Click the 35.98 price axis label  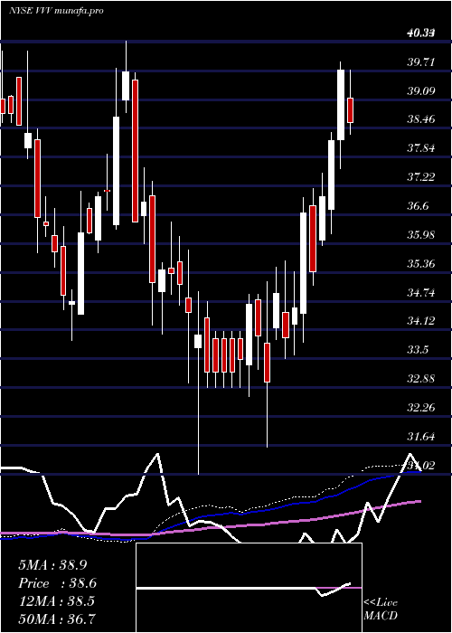(x=420, y=235)
